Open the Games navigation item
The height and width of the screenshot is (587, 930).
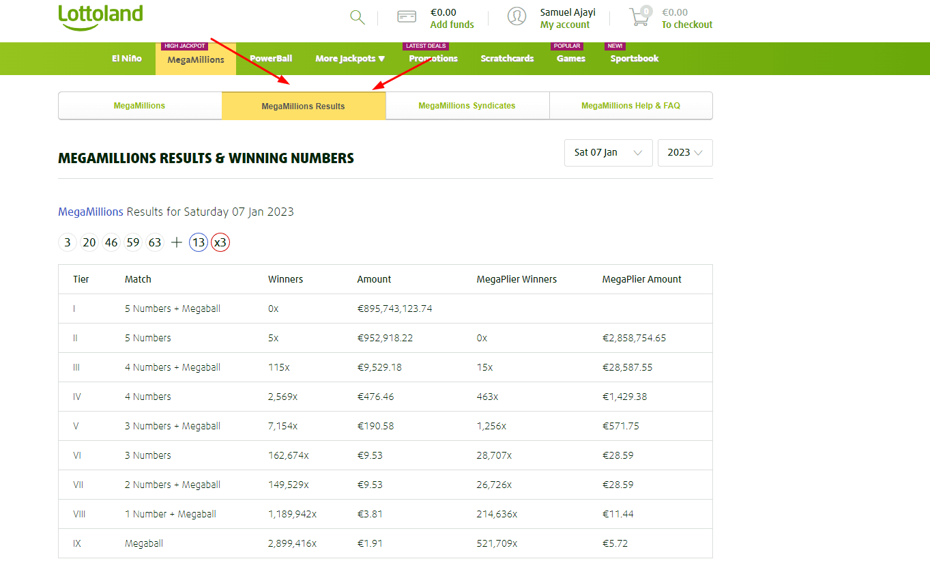tap(571, 59)
